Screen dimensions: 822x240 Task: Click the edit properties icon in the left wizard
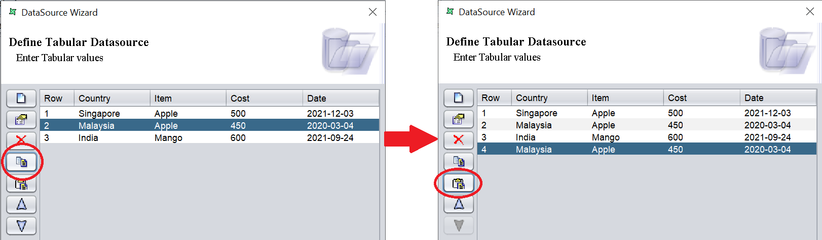21,120
